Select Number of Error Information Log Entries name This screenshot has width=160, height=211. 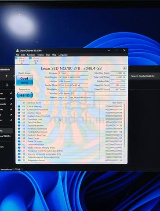coord(45,151)
